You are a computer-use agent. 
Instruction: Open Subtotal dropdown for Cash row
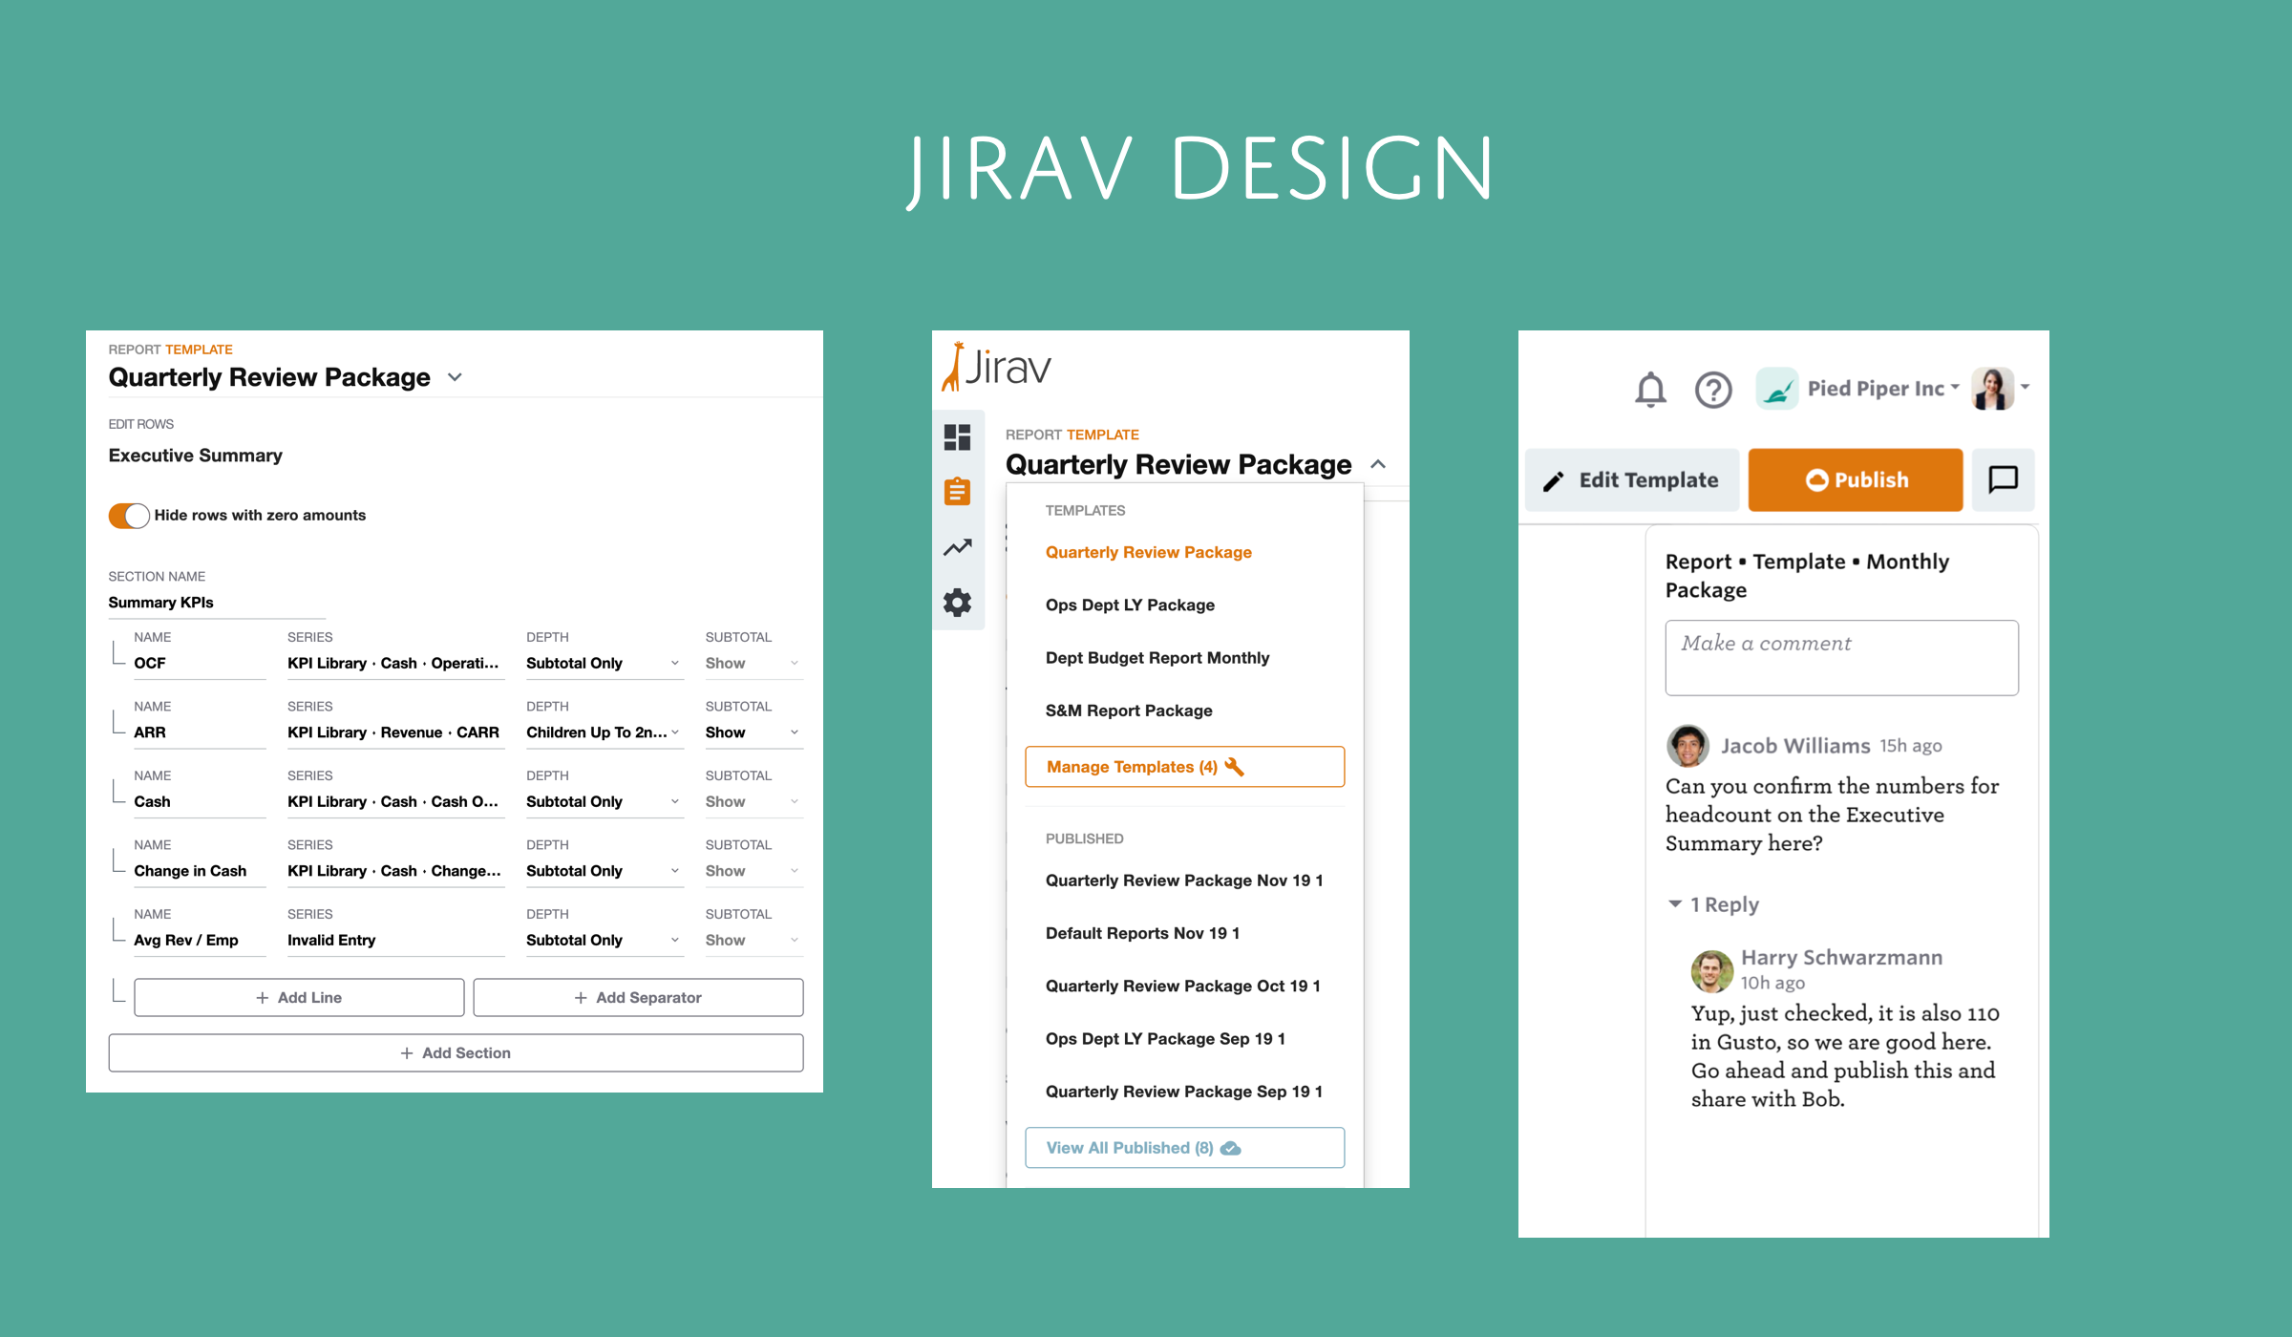coord(753,801)
